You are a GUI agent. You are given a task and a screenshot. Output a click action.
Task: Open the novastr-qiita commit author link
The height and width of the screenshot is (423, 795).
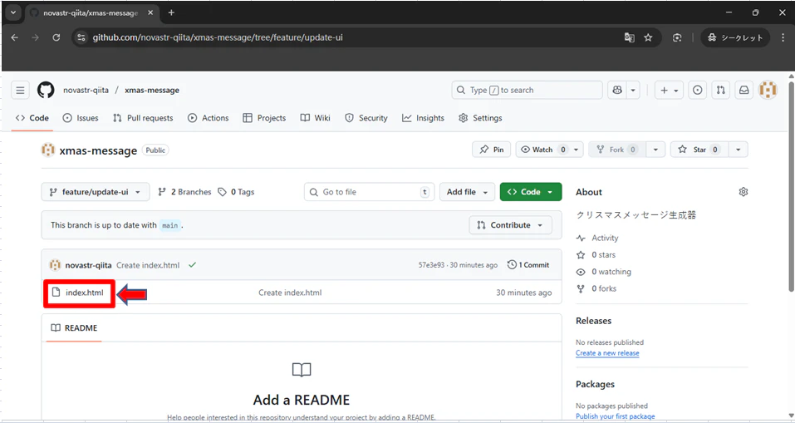88,265
